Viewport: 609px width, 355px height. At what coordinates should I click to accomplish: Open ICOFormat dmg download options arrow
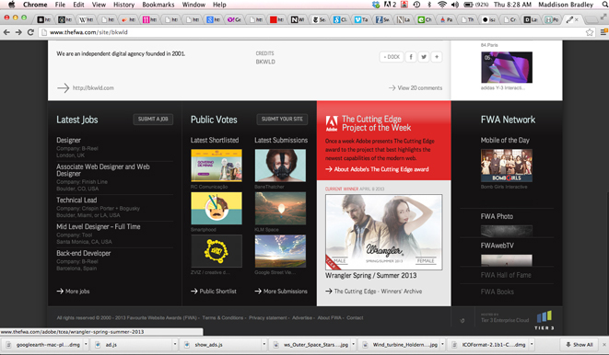click(532, 344)
